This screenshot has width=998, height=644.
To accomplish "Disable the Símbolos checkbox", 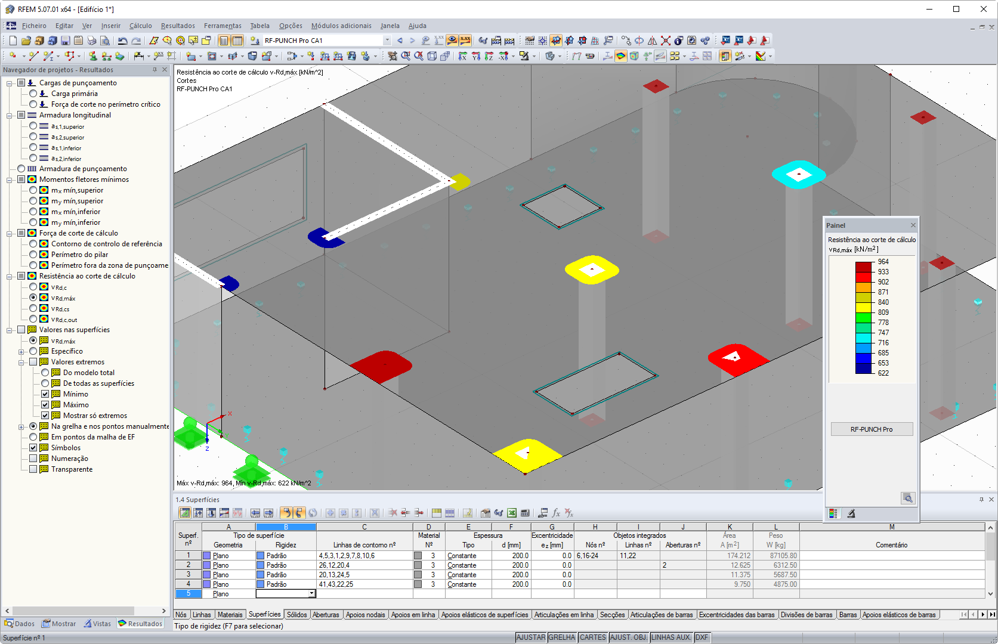I will (x=34, y=447).
